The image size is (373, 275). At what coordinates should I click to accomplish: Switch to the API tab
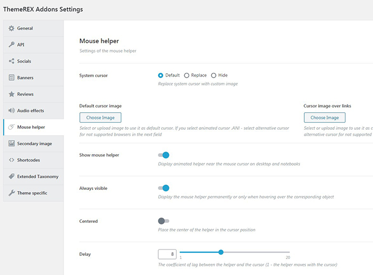34,45
